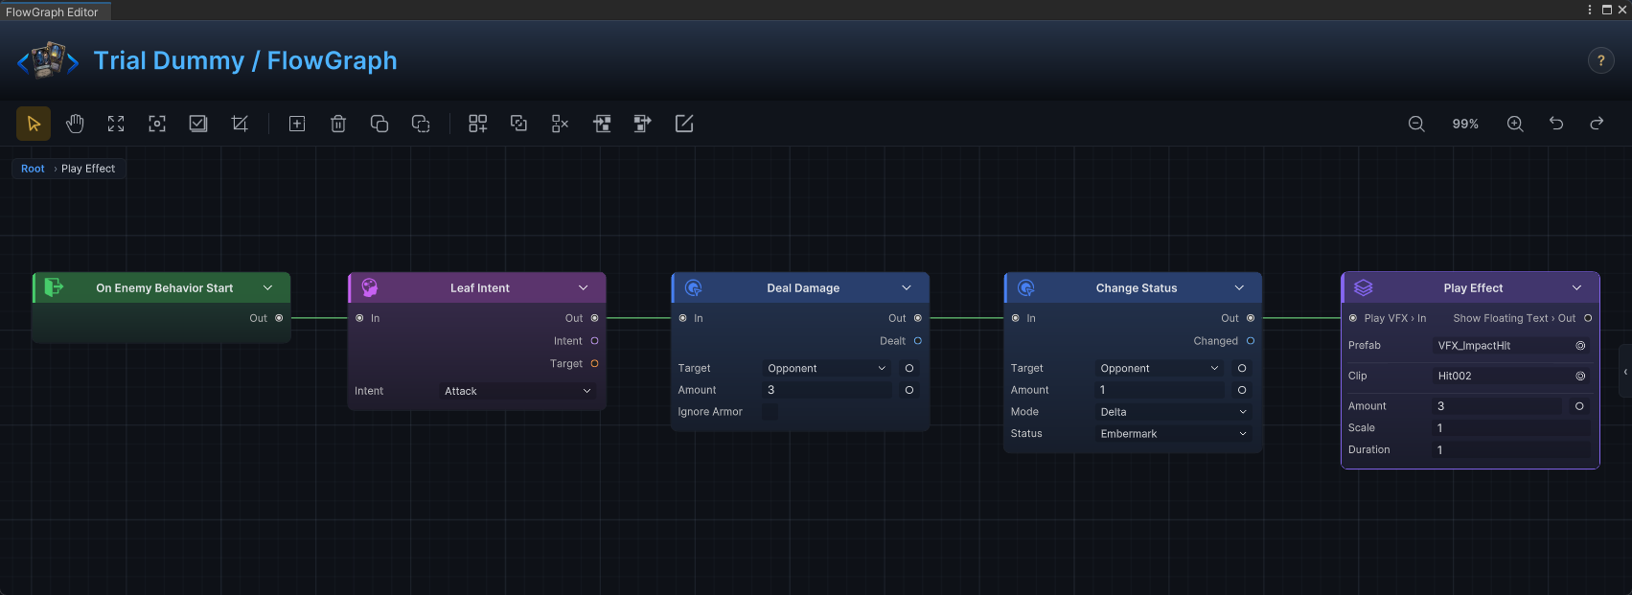Image resolution: width=1632 pixels, height=595 pixels.
Task: Click the Play Effect Amount port circle
Action: coord(1579,406)
